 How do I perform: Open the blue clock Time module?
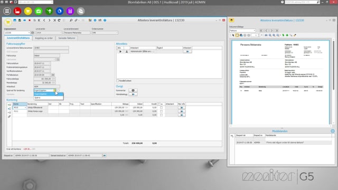pos(60,11)
